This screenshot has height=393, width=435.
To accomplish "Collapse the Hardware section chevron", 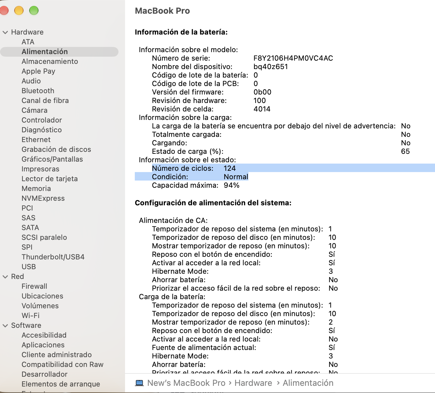I will pos(5,32).
